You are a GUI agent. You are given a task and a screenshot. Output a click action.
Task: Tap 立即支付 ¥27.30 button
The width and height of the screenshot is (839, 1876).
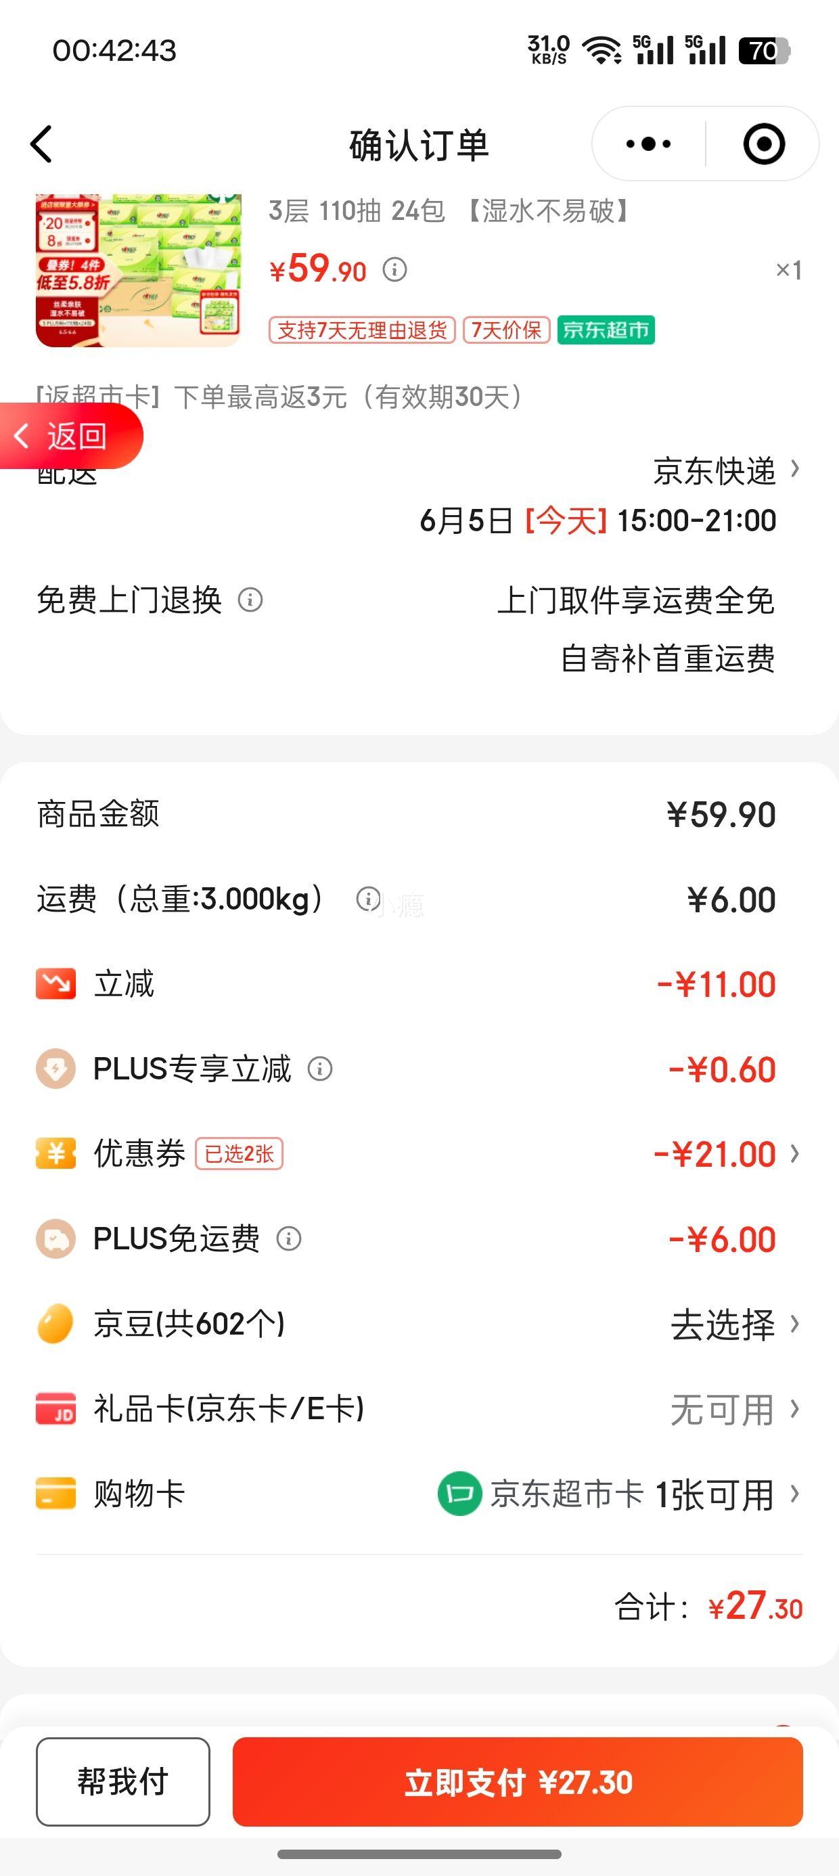click(518, 1781)
